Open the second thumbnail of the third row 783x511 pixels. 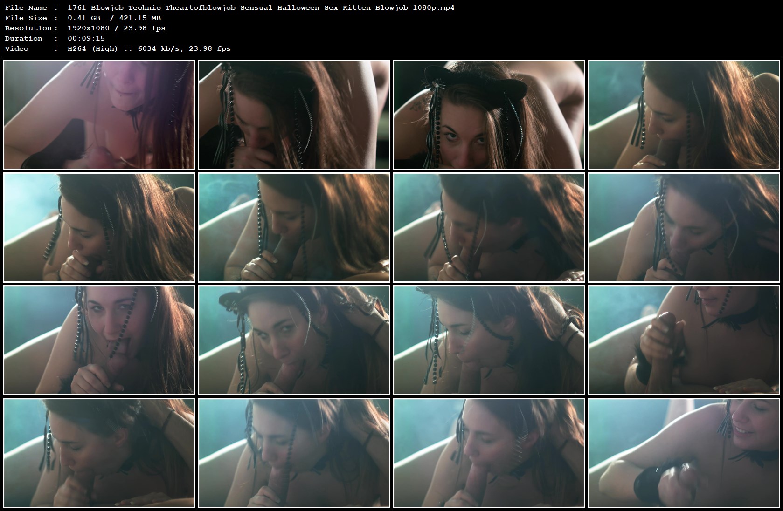click(294, 341)
